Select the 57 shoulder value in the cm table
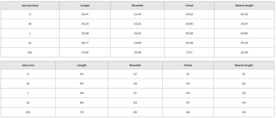The width and height of the screenshot is (276, 118). (x=135, y=74)
